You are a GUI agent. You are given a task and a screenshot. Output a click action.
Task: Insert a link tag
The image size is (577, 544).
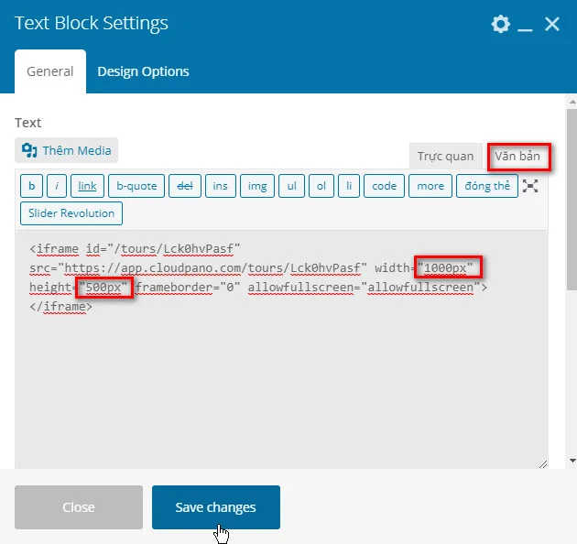(87, 186)
